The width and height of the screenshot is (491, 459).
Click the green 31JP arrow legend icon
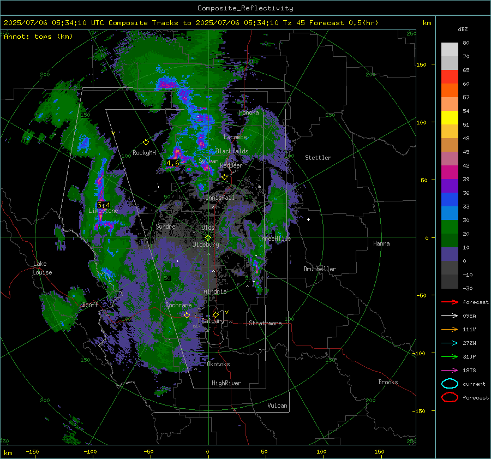pyautogui.click(x=450, y=356)
